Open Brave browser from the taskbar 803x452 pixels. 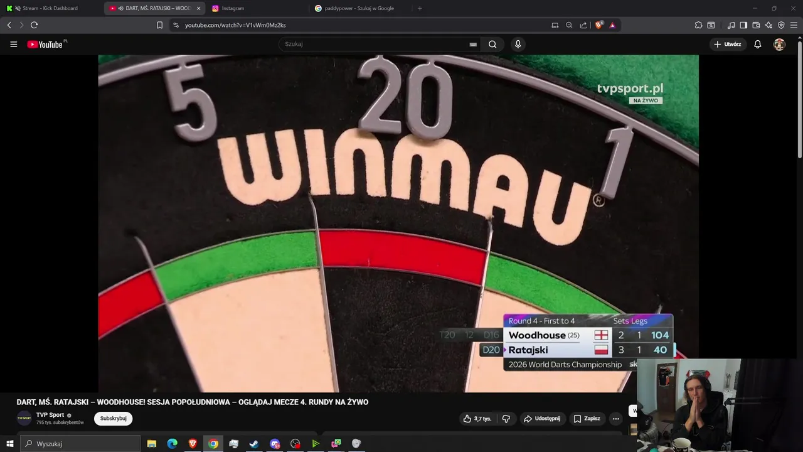pyautogui.click(x=193, y=444)
